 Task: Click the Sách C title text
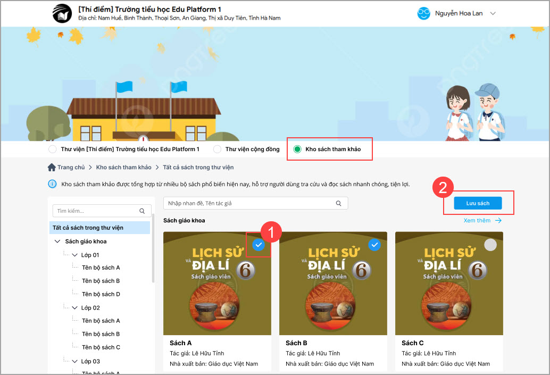coord(413,343)
